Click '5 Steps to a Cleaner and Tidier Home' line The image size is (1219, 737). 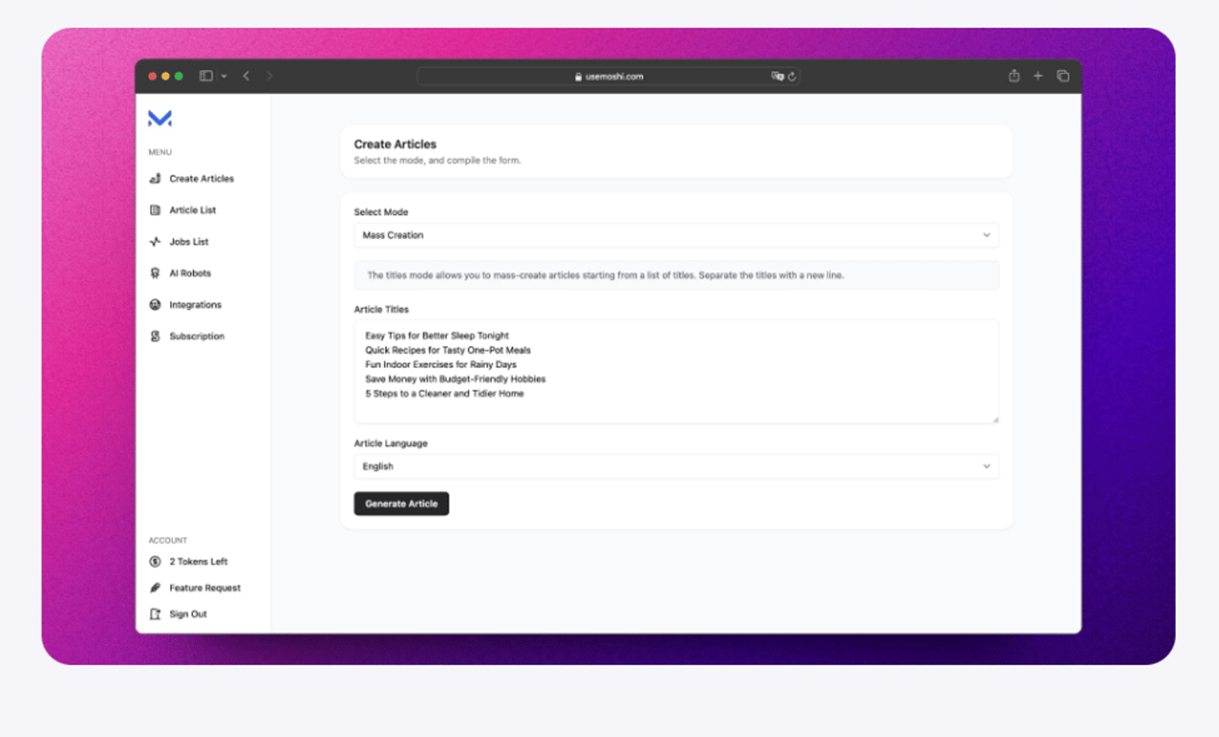445,393
